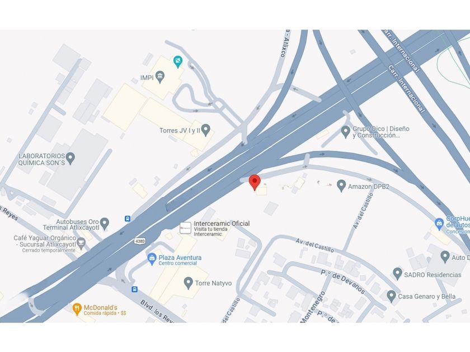Click the 438D highway shield label
Screen dimensions: 470x352
(140, 241)
